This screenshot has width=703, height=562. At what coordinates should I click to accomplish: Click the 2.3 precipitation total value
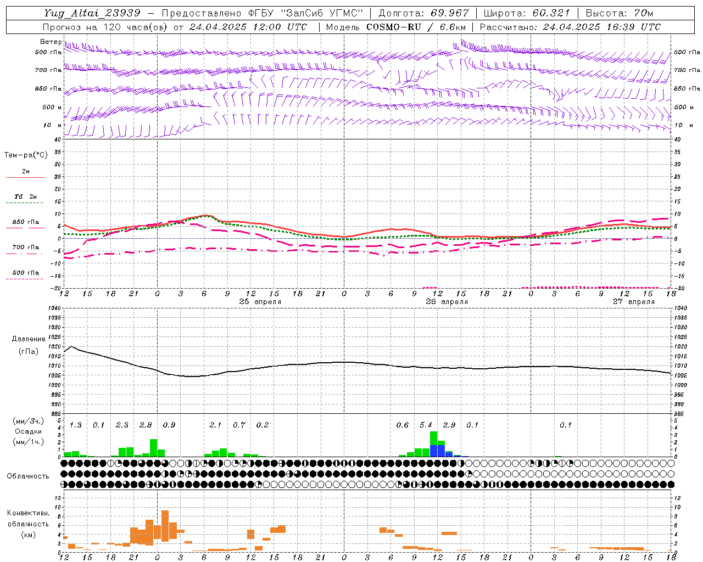tap(122, 425)
